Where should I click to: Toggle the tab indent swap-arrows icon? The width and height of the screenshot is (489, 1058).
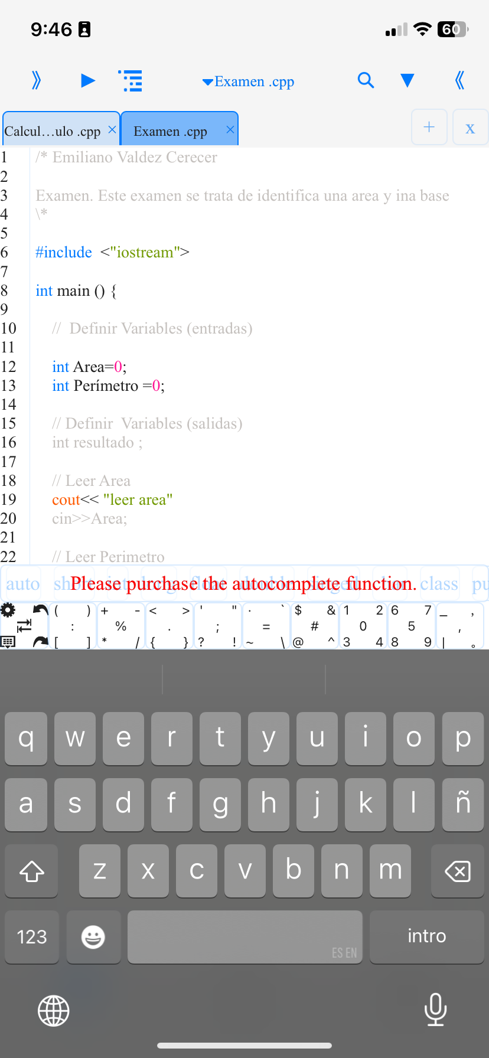[24, 626]
